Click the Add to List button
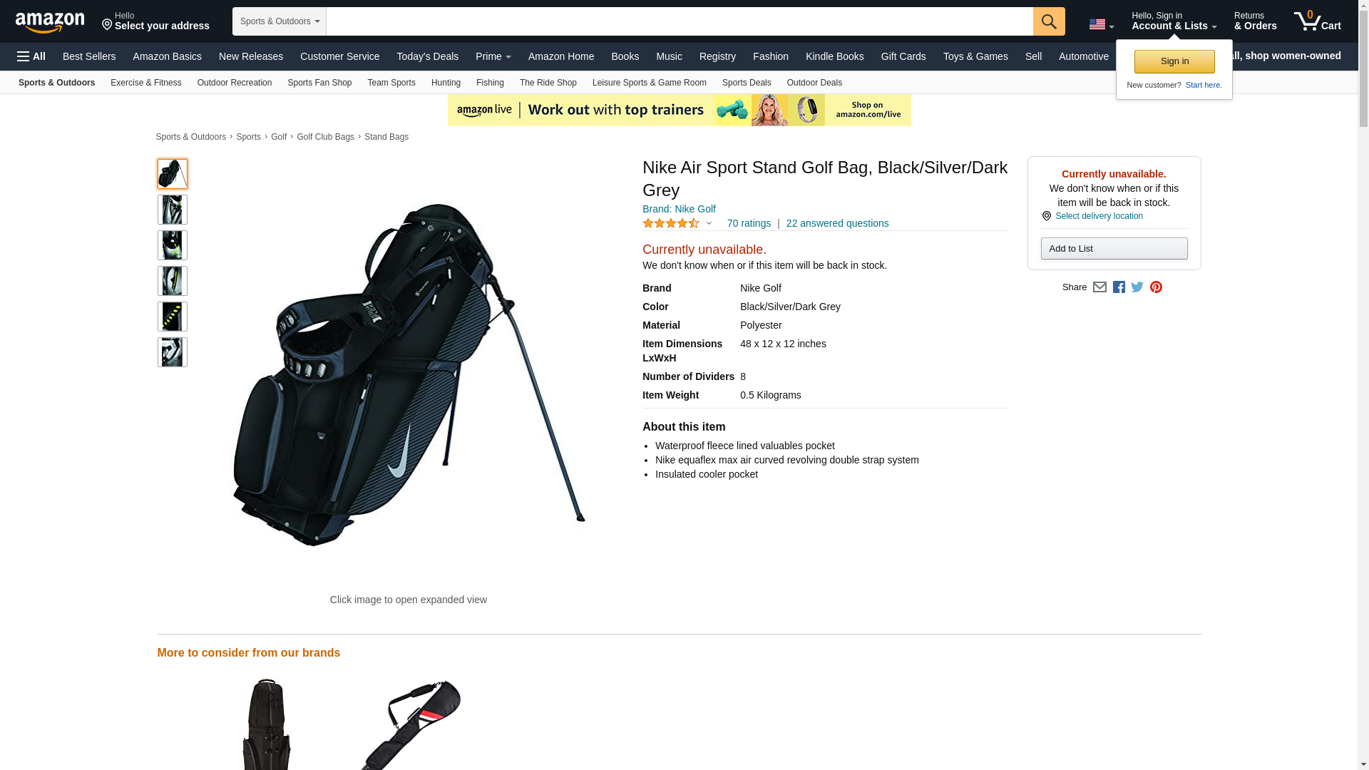This screenshot has width=1369, height=770. 1114,248
